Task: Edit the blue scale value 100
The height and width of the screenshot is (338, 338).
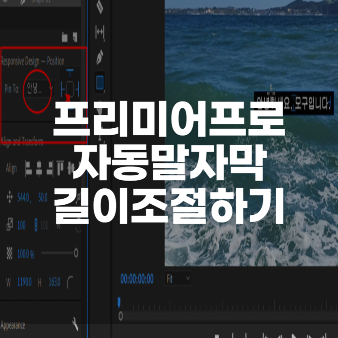Action: [x=21, y=226]
